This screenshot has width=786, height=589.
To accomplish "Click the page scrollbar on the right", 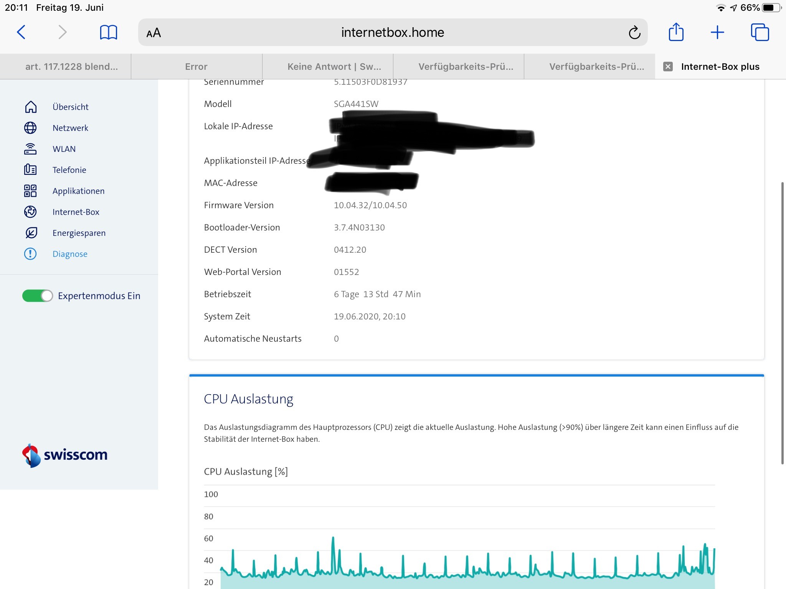I will click(x=782, y=322).
